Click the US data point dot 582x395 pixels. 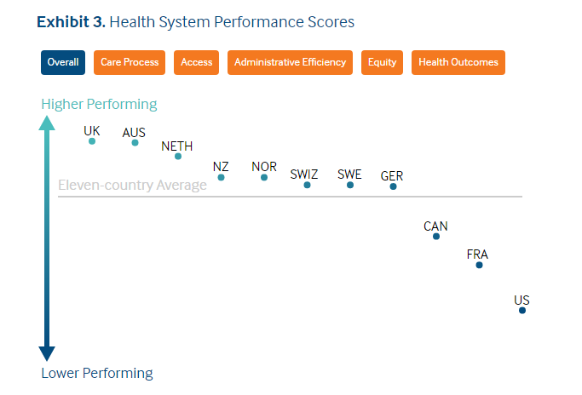pyautogui.click(x=522, y=311)
